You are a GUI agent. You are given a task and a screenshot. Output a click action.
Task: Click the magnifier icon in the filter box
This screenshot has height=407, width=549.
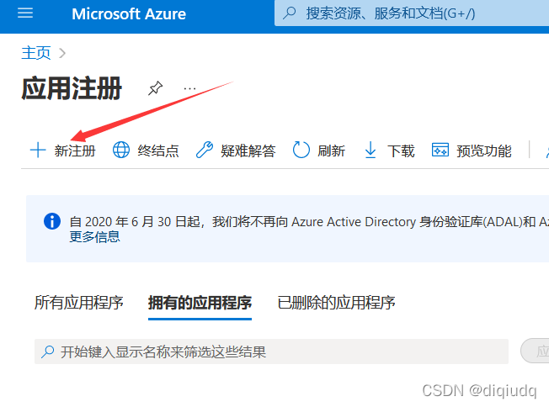[48, 351]
